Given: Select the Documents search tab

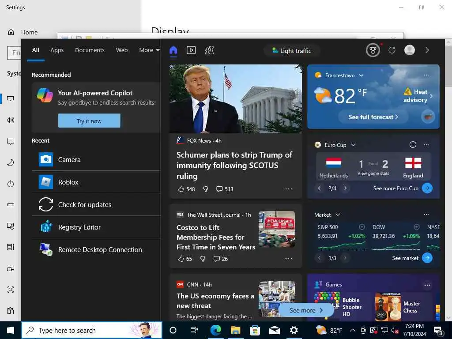Looking at the screenshot, I should pyautogui.click(x=90, y=50).
